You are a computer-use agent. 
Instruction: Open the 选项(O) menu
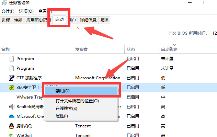26,11
